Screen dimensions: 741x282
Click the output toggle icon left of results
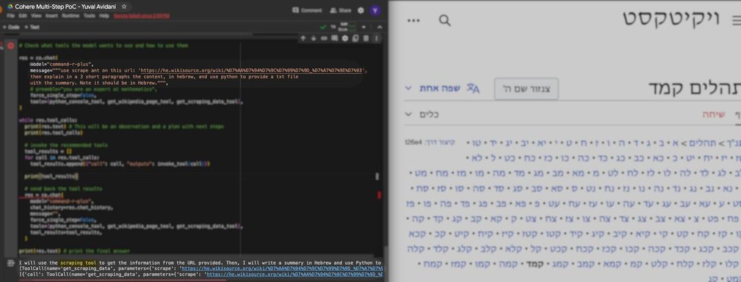click(x=10, y=263)
